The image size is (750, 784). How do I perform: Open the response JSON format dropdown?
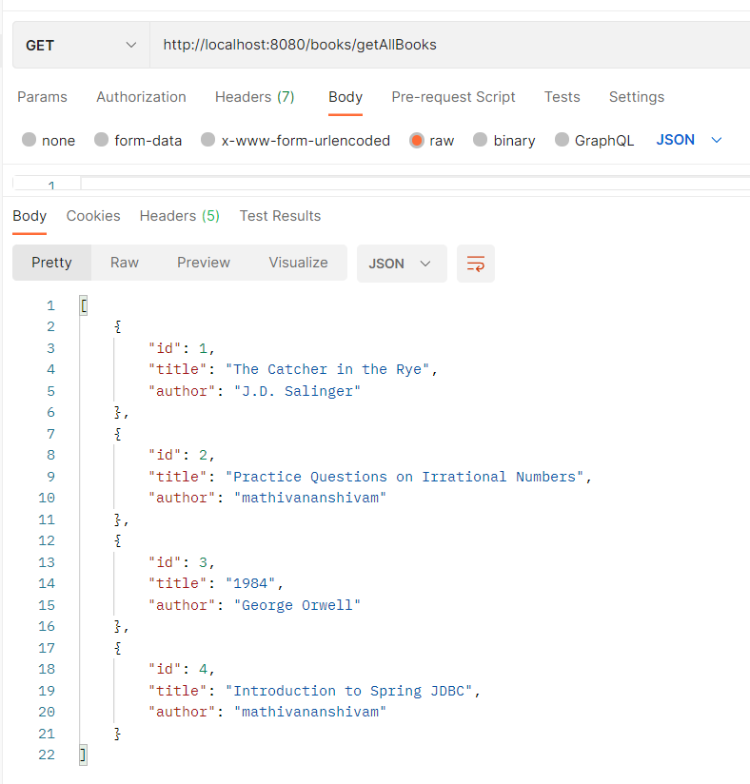[x=401, y=264]
